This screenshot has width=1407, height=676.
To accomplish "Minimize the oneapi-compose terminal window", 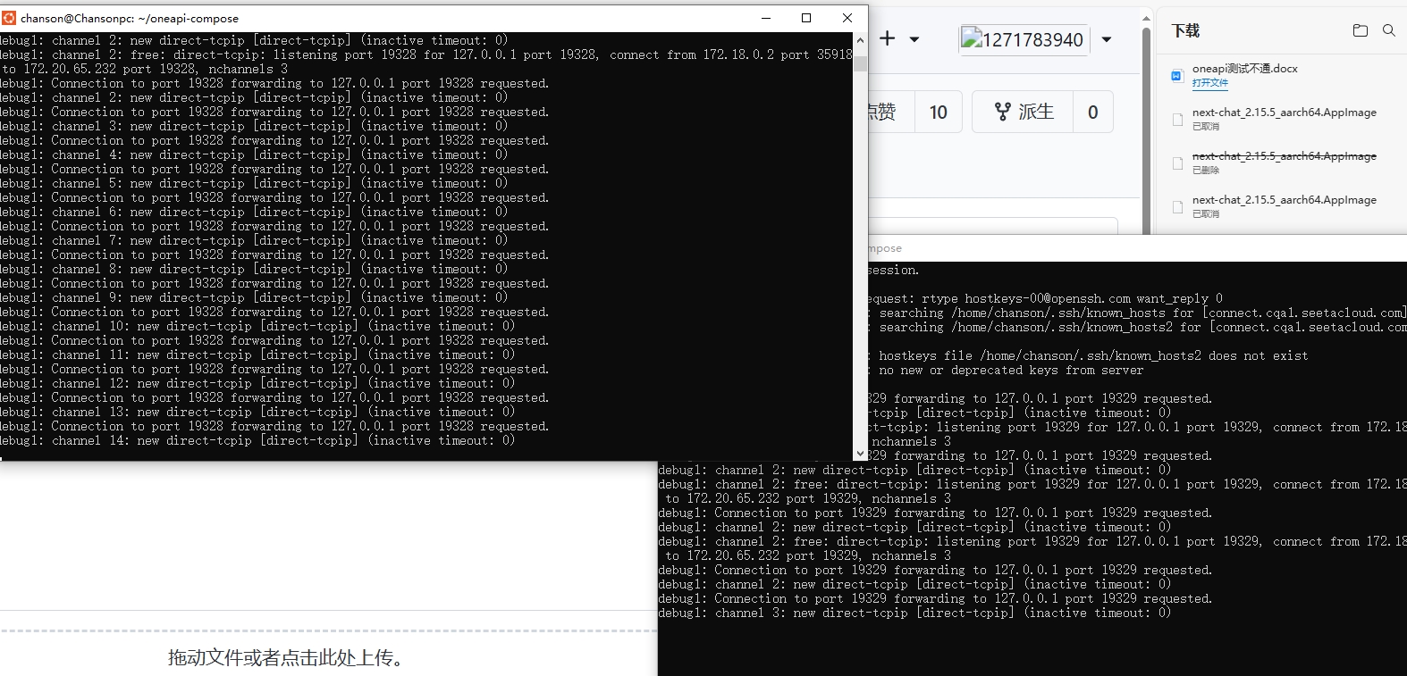I will point(766,18).
